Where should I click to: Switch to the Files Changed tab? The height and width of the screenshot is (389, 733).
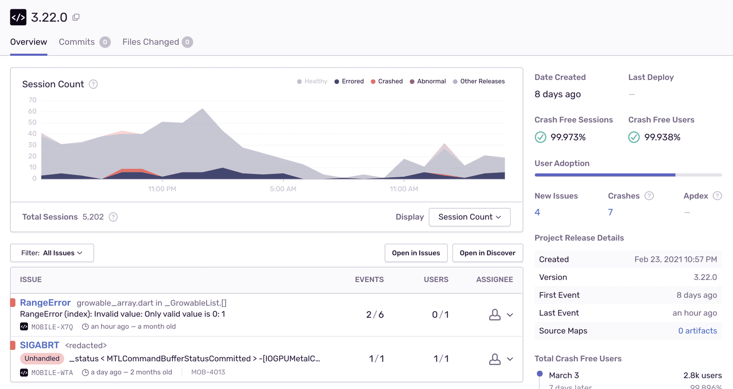[151, 42]
